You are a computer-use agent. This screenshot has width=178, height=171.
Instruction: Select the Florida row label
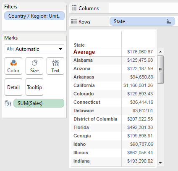tap(81, 127)
